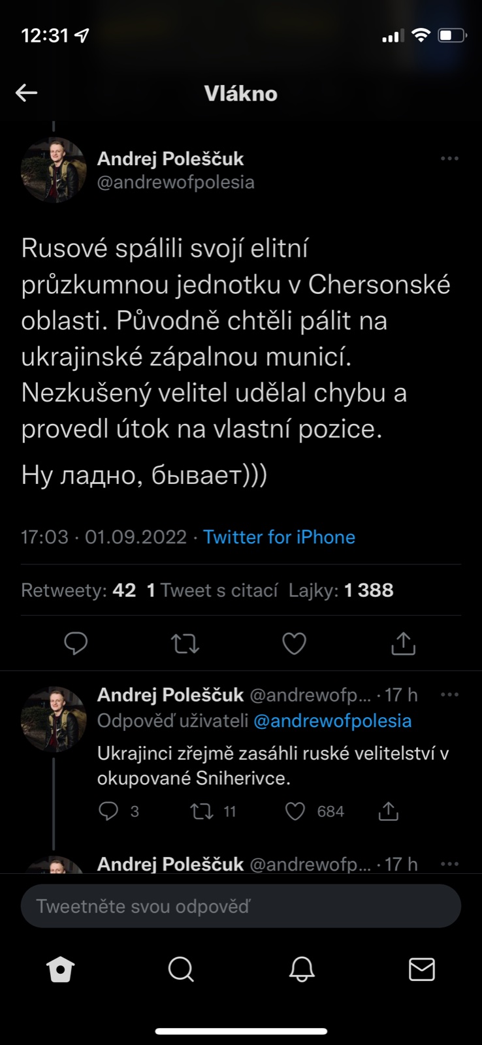Retweet the main tweet

(x=185, y=644)
